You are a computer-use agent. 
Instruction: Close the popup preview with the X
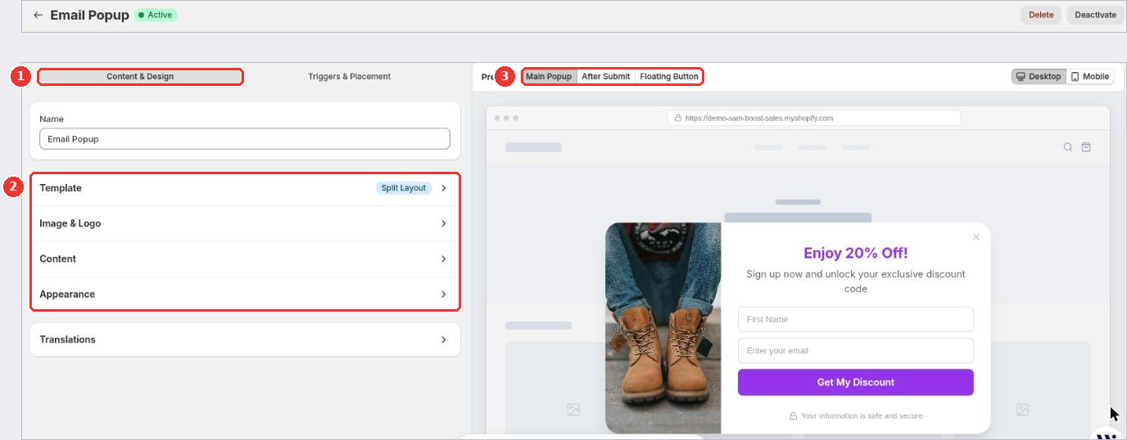click(x=975, y=237)
